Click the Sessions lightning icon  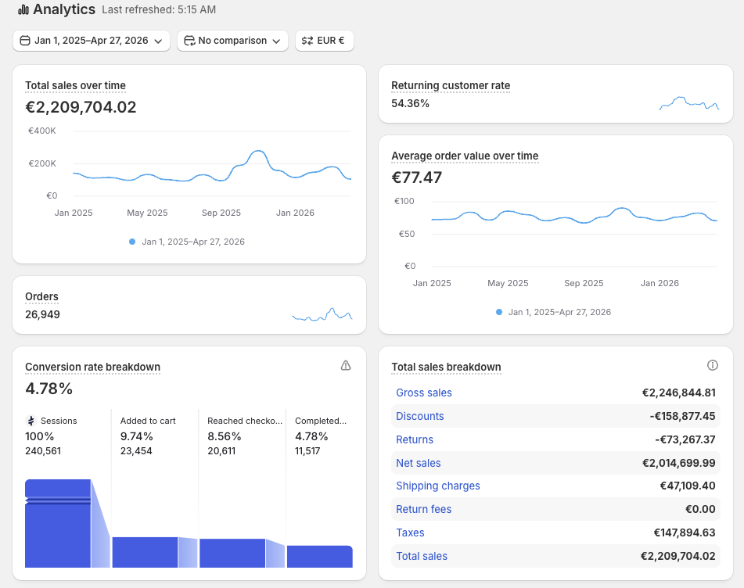31,421
